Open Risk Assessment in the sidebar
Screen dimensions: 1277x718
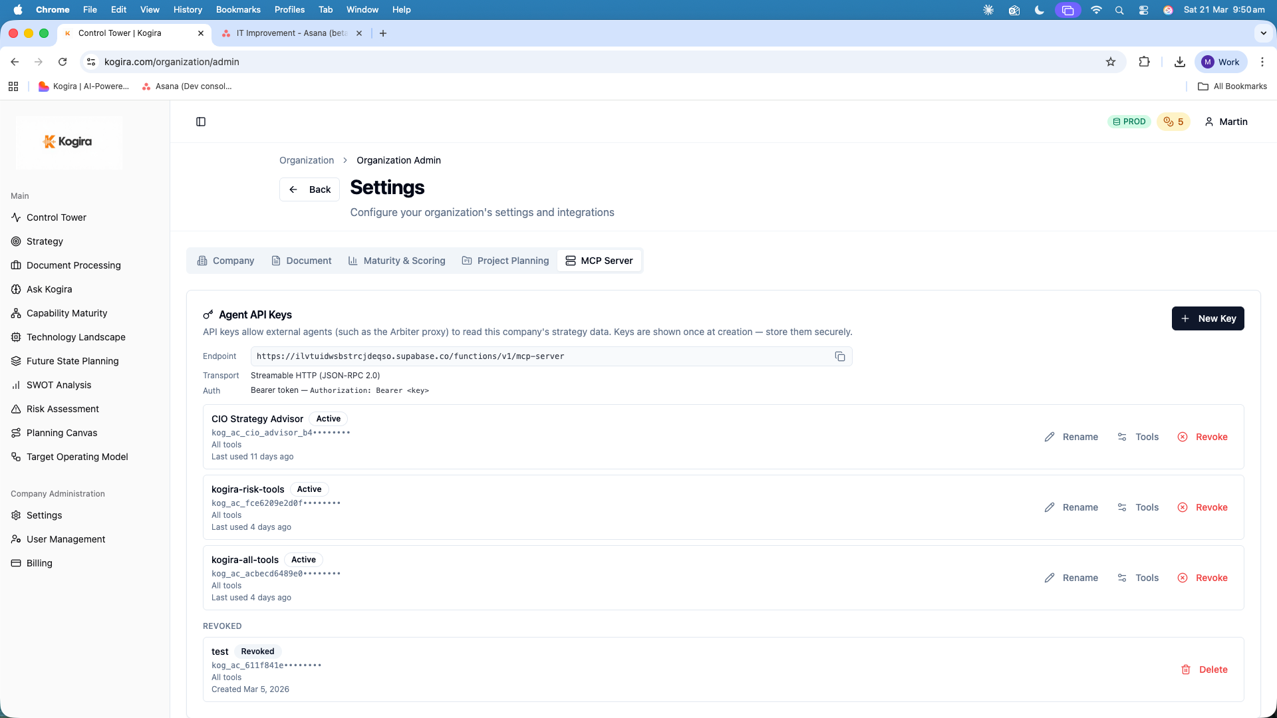pos(63,409)
